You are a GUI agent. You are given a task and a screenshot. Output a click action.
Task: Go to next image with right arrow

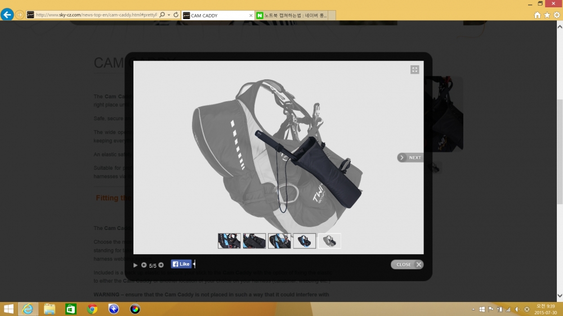[x=161, y=265]
